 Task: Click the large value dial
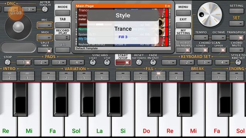point(210,15)
